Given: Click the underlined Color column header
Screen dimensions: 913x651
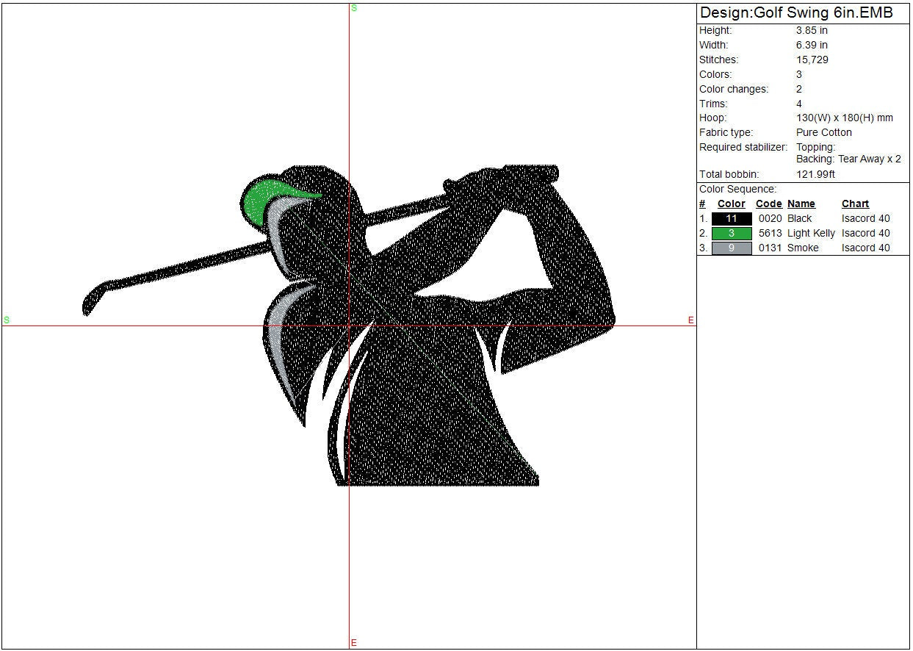Looking at the screenshot, I should (731, 204).
